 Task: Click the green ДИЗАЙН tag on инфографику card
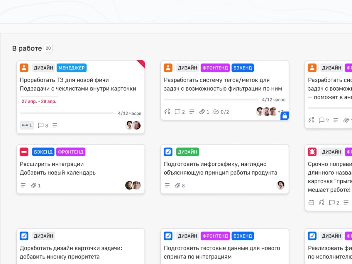coord(187,152)
